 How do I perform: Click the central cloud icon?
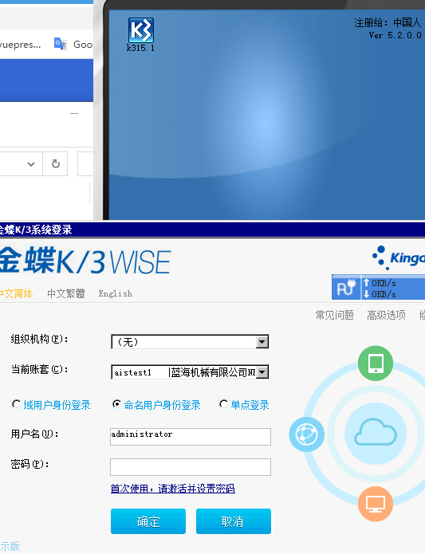click(376, 433)
